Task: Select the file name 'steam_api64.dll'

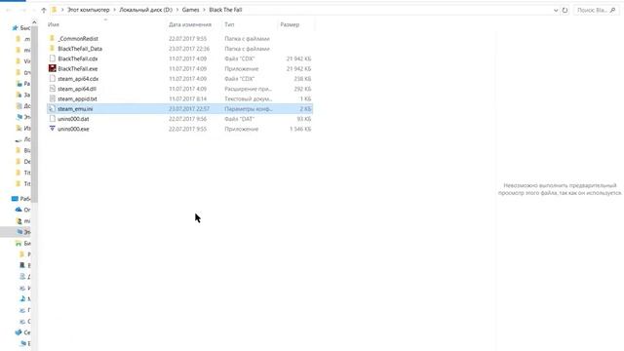Action: pyautogui.click(x=77, y=89)
